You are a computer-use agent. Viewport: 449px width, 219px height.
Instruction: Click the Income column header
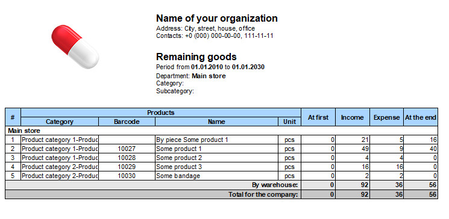[x=353, y=117]
